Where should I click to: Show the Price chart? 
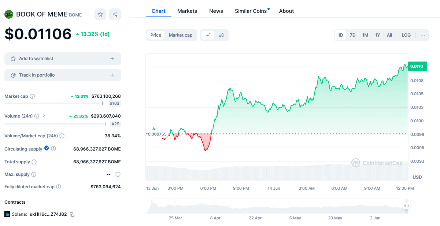point(156,35)
